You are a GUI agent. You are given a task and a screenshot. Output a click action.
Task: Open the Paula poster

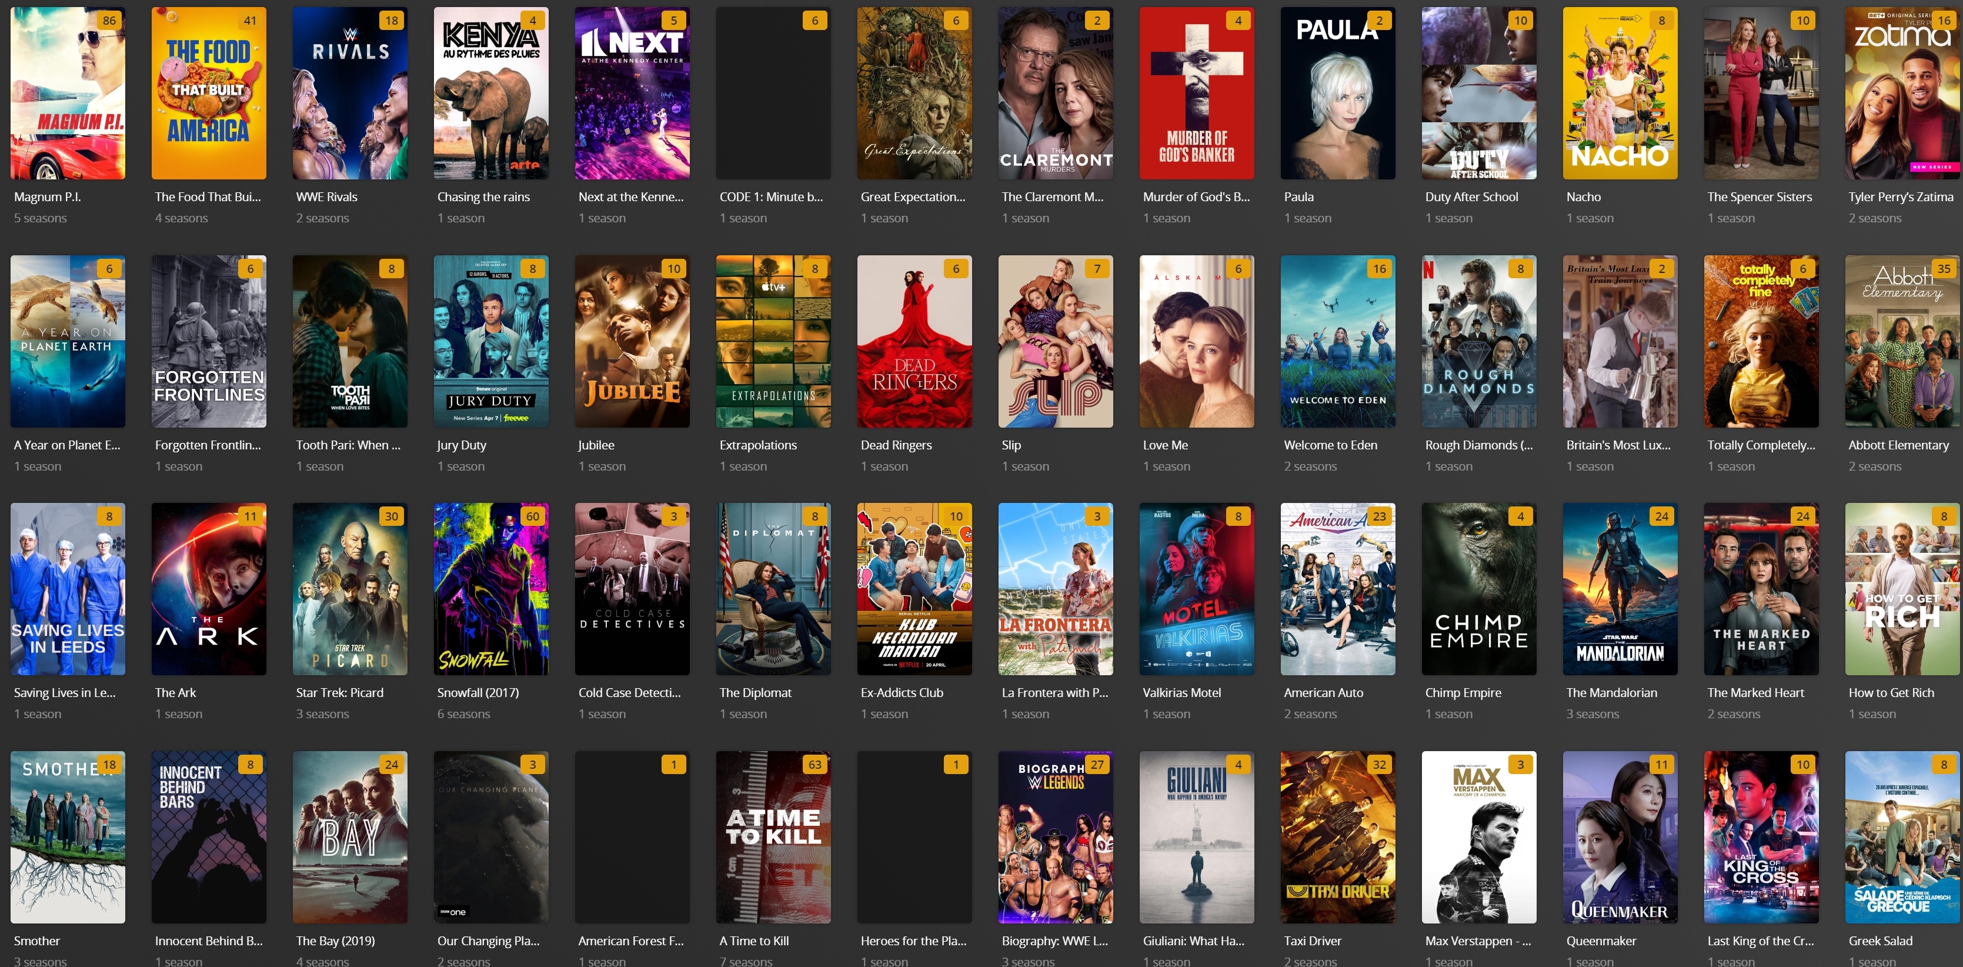[1338, 93]
